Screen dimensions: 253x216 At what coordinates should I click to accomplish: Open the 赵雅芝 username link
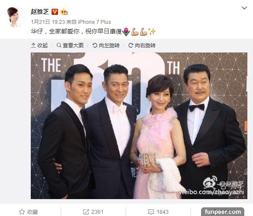coord(40,12)
